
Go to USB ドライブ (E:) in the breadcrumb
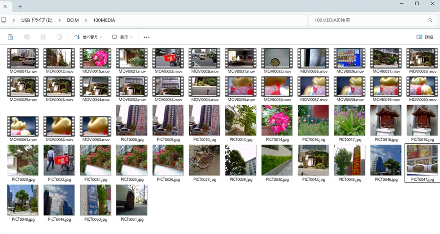coord(38,20)
